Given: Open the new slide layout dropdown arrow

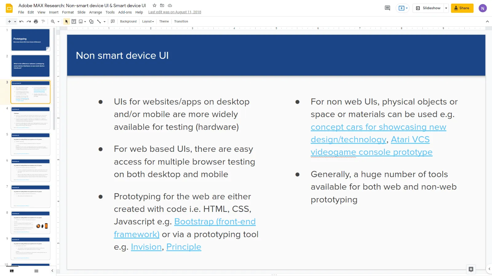Looking at the screenshot, I should point(15,21).
